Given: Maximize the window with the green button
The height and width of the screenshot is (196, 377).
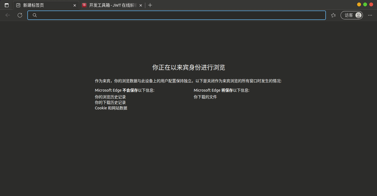Looking at the screenshot, I should pos(365,4).
